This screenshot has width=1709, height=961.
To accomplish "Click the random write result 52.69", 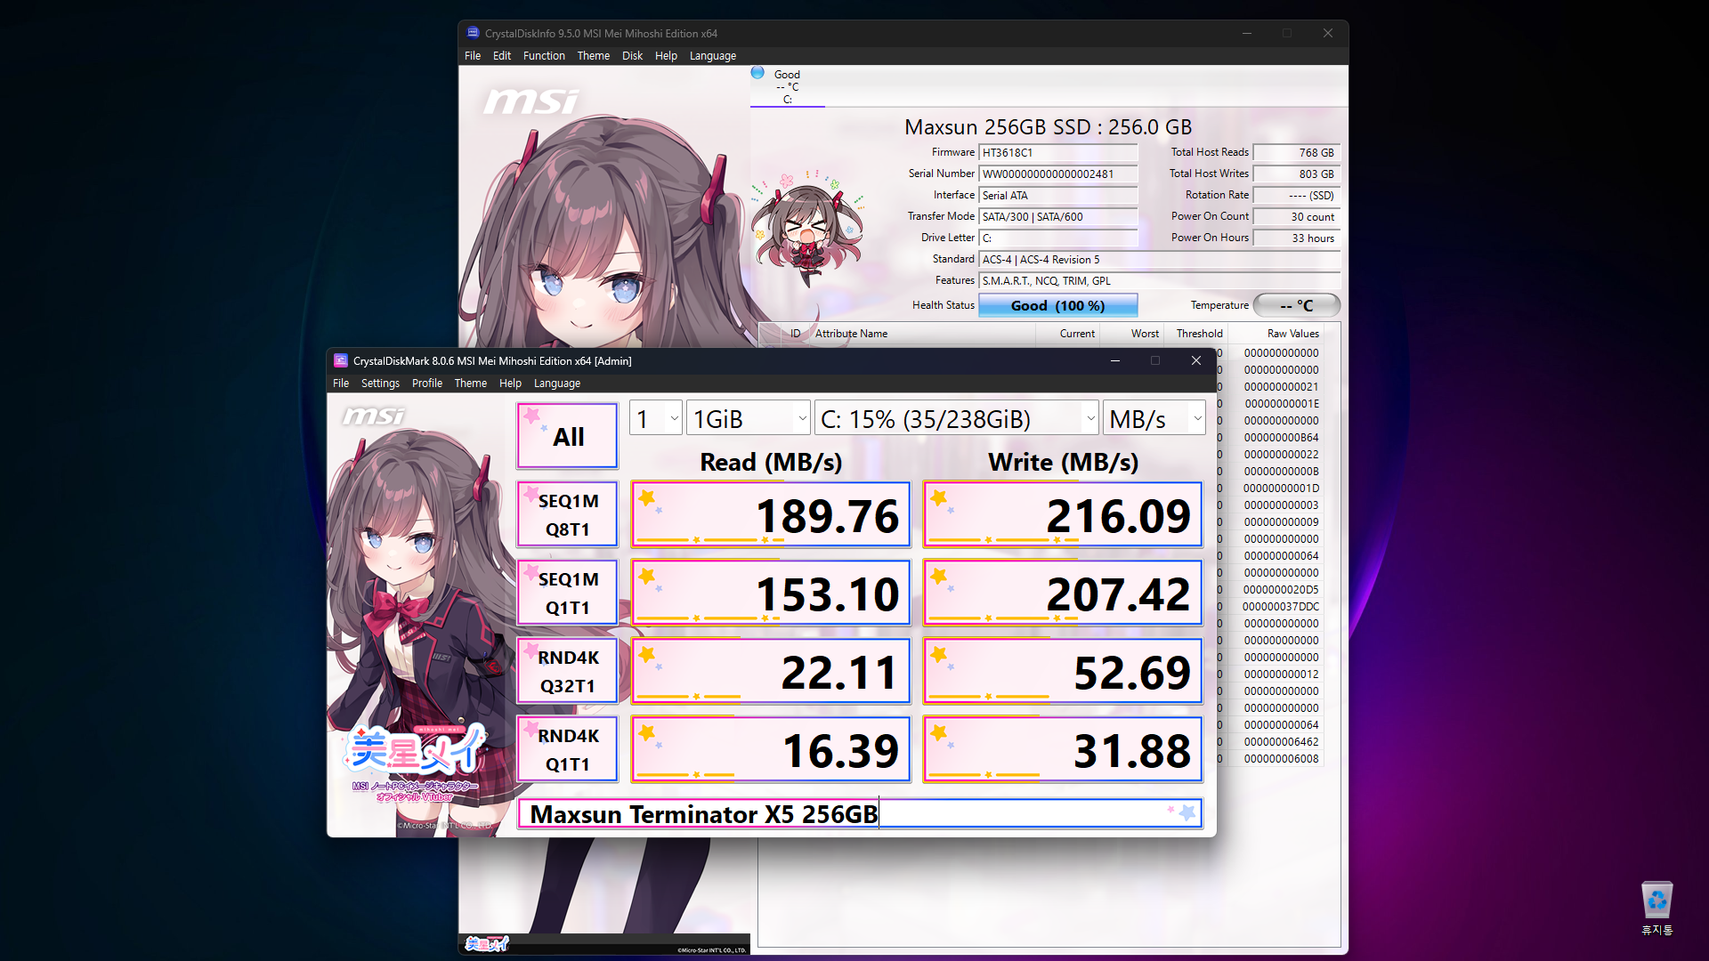I will click(1063, 671).
